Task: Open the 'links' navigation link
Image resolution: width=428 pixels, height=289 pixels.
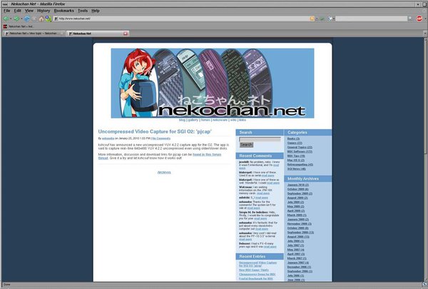Action: (x=243, y=120)
